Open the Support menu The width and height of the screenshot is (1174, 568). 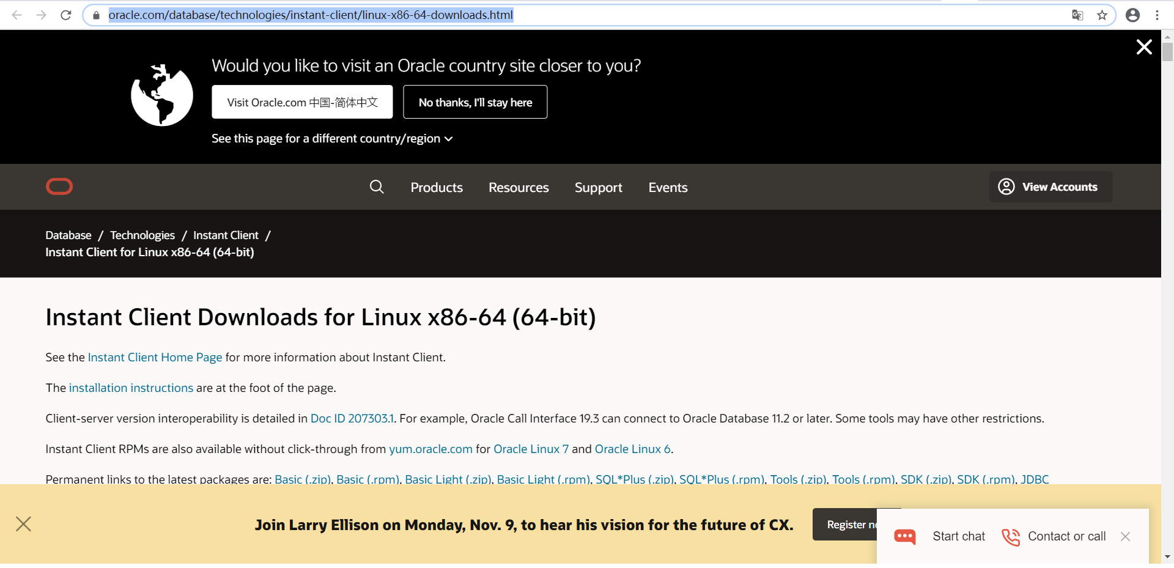(599, 187)
